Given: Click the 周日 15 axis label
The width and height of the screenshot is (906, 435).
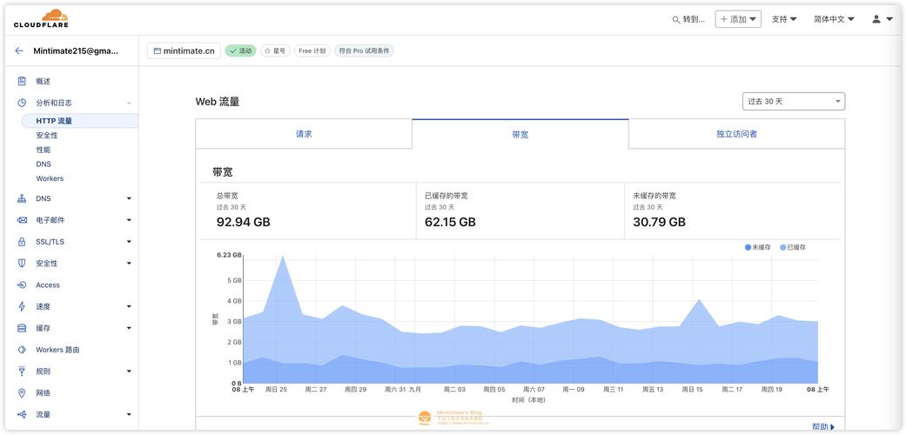Looking at the screenshot, I should 692,390.
